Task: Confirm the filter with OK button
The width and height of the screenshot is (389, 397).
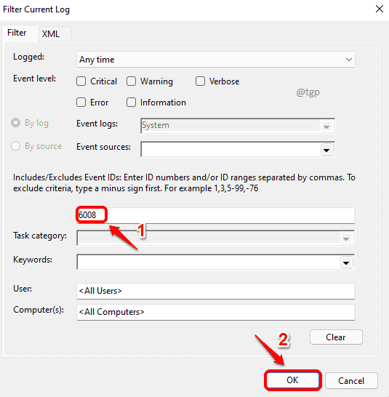Action: (293, 380)
